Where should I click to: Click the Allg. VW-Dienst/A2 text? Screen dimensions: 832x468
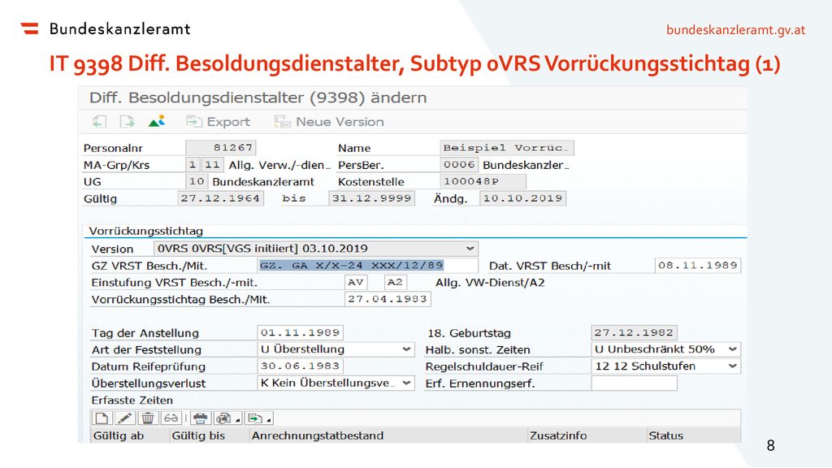[x=490, y=282]
